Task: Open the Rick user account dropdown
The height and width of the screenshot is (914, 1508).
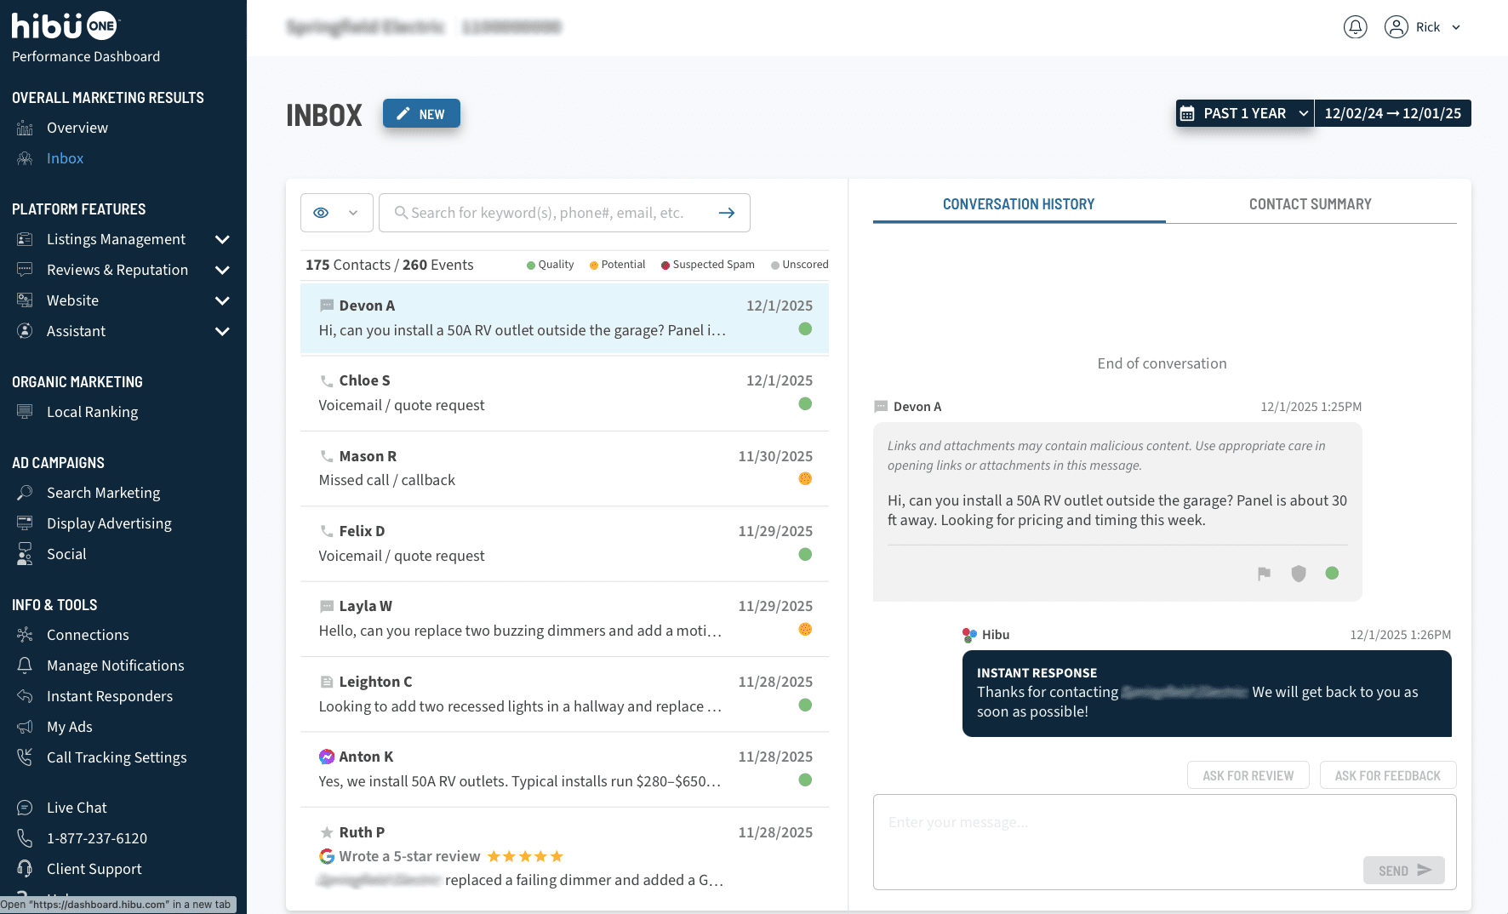Action: (1423, 27)
